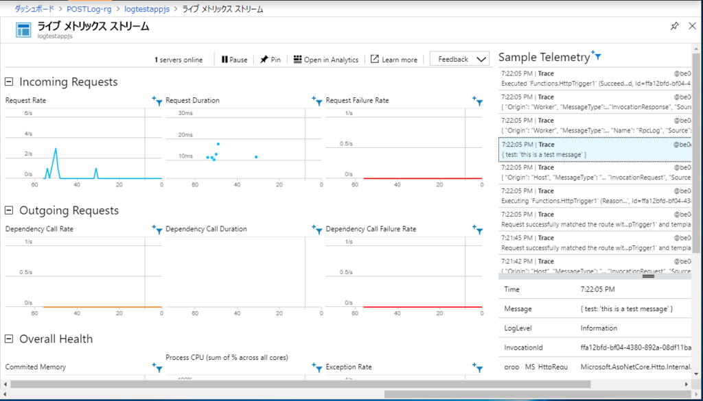
Task: Open the Sample Telemetry filter icon
Action: tap(597, 56)
